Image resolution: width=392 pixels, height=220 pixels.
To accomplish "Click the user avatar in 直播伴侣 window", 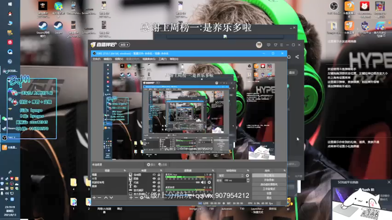I will pyautogui.click(x=259, y=45).
